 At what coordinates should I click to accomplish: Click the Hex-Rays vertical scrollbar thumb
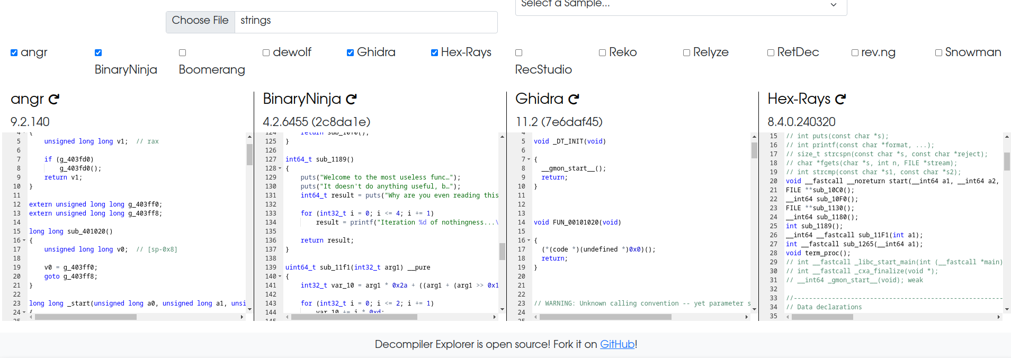coord(1007,162)
